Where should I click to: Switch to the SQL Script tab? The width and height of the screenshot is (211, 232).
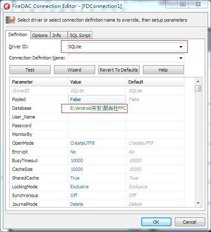(x=80, y=35)
